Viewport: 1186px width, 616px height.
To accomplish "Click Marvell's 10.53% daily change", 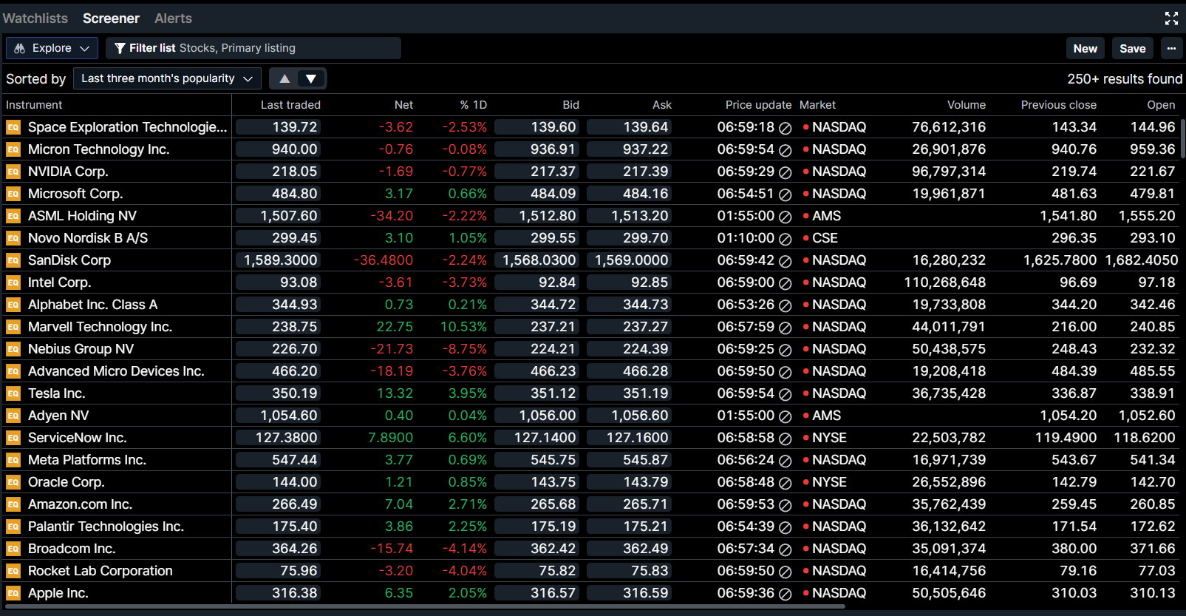I will 463,327.
